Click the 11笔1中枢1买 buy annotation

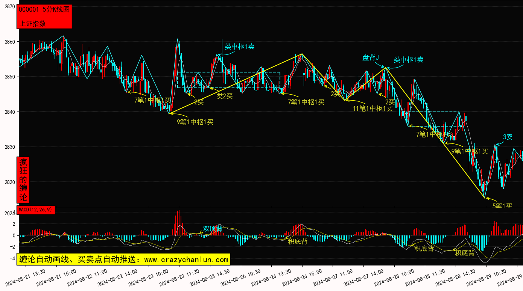(372, 109)
